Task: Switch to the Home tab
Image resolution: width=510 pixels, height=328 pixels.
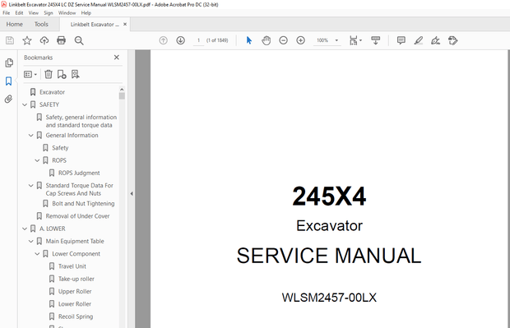Action: coord(14,25)
